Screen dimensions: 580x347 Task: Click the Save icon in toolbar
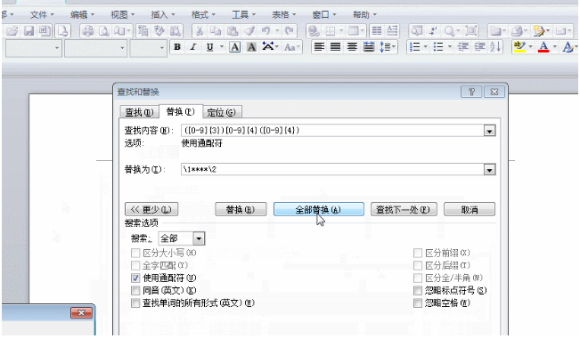29,30
